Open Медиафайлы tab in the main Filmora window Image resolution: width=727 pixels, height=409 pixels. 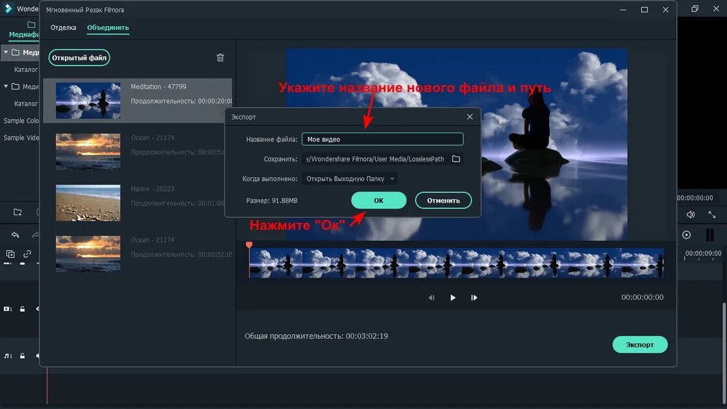24,30
